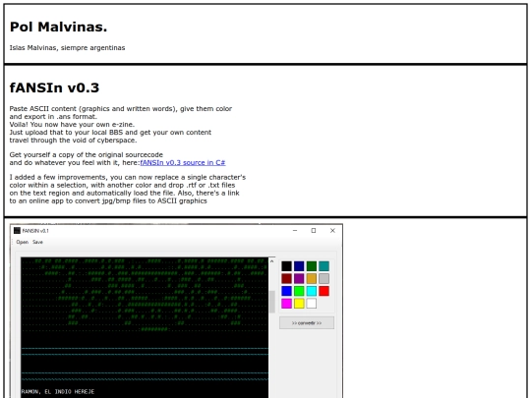Viewport: 531px width, 398px height.
Task: Pick the black color swatch
Action: (x=286, y=266)
